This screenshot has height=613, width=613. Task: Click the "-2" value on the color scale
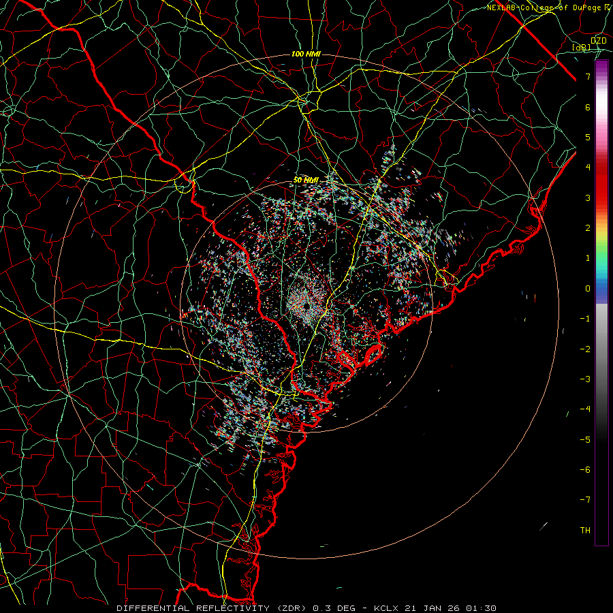(x=585, y=349)
